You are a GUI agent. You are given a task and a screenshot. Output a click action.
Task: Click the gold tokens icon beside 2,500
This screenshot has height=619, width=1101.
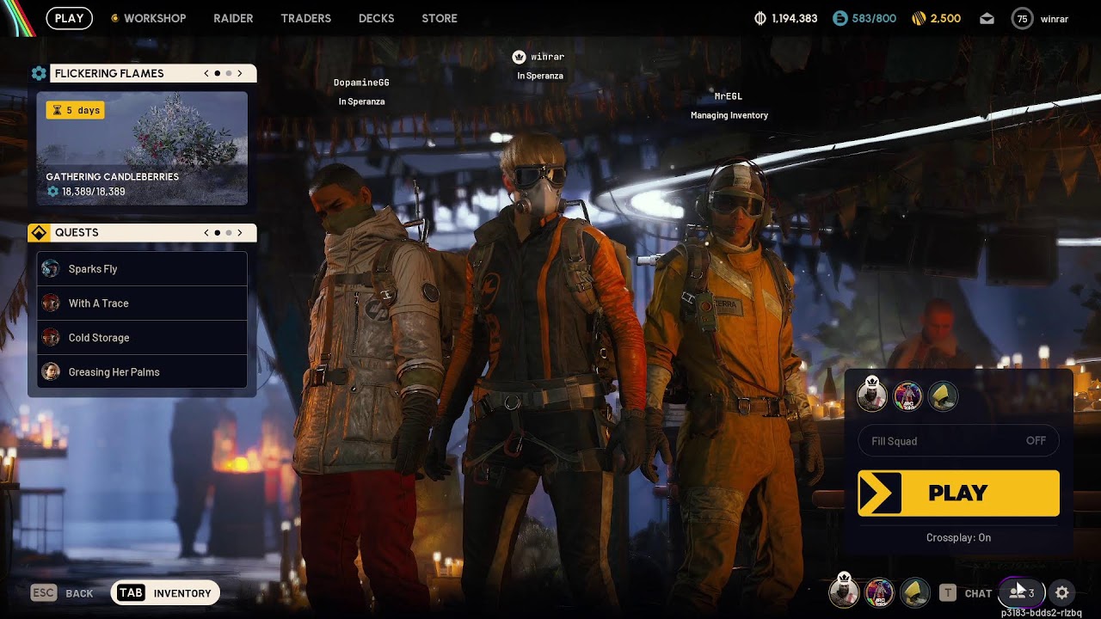click(919, 18)
